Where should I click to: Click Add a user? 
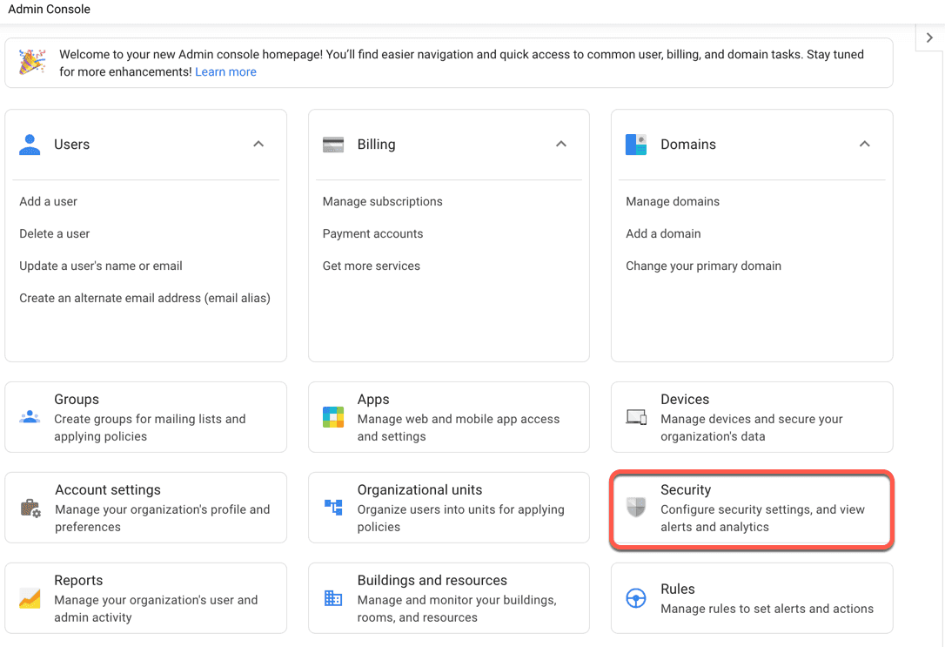pos(49,202)
